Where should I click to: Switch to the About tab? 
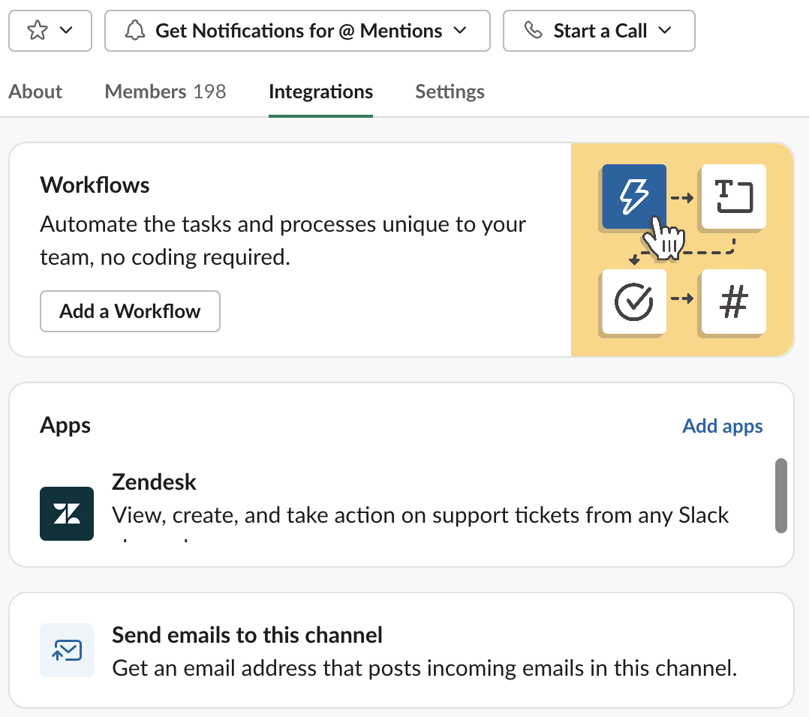(35, 91)
